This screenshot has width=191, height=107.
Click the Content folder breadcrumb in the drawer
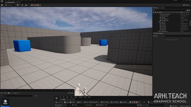[x=15, y=93]
